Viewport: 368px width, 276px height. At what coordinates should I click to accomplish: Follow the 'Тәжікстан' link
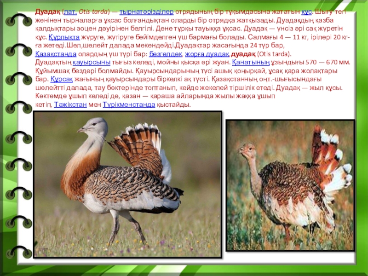pos(70,104)
